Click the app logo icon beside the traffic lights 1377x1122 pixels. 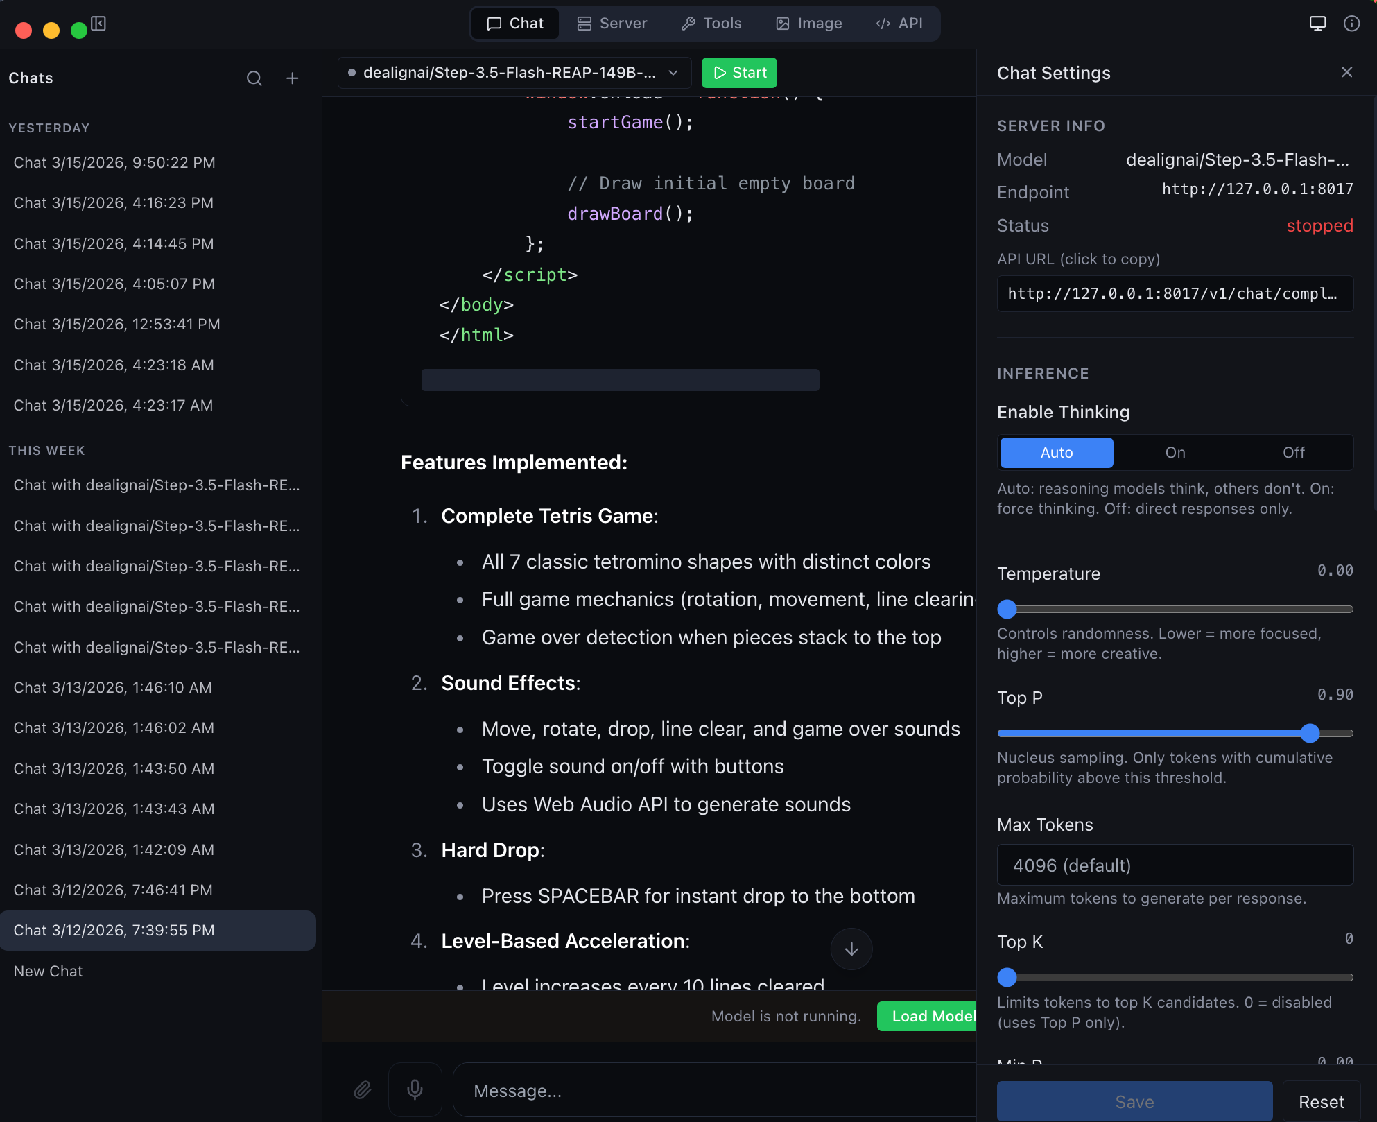98,24
